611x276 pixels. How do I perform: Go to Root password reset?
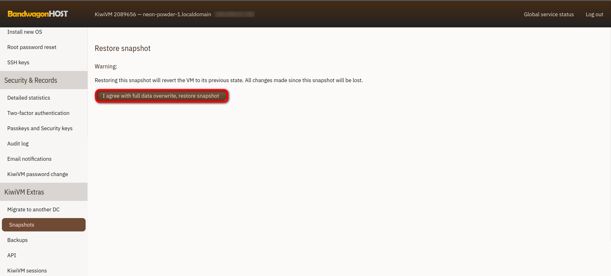click(x=32, y=47)
